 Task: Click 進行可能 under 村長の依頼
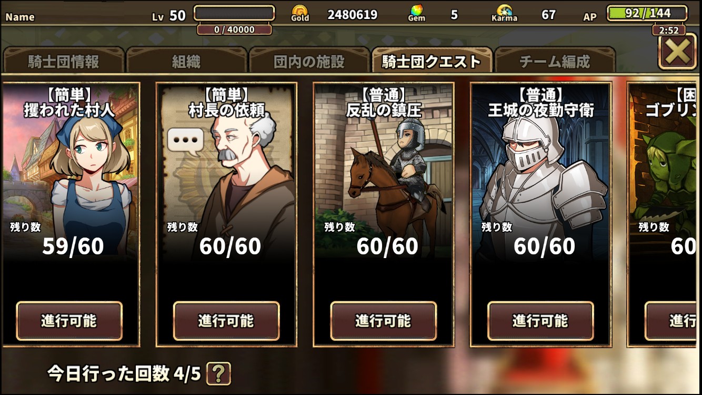tap(226, 321)
